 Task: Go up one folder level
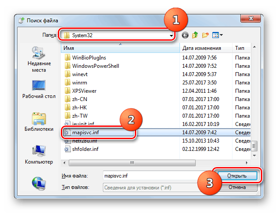click(195, 35)
